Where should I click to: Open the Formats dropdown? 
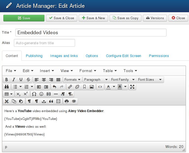pos(72,80)
